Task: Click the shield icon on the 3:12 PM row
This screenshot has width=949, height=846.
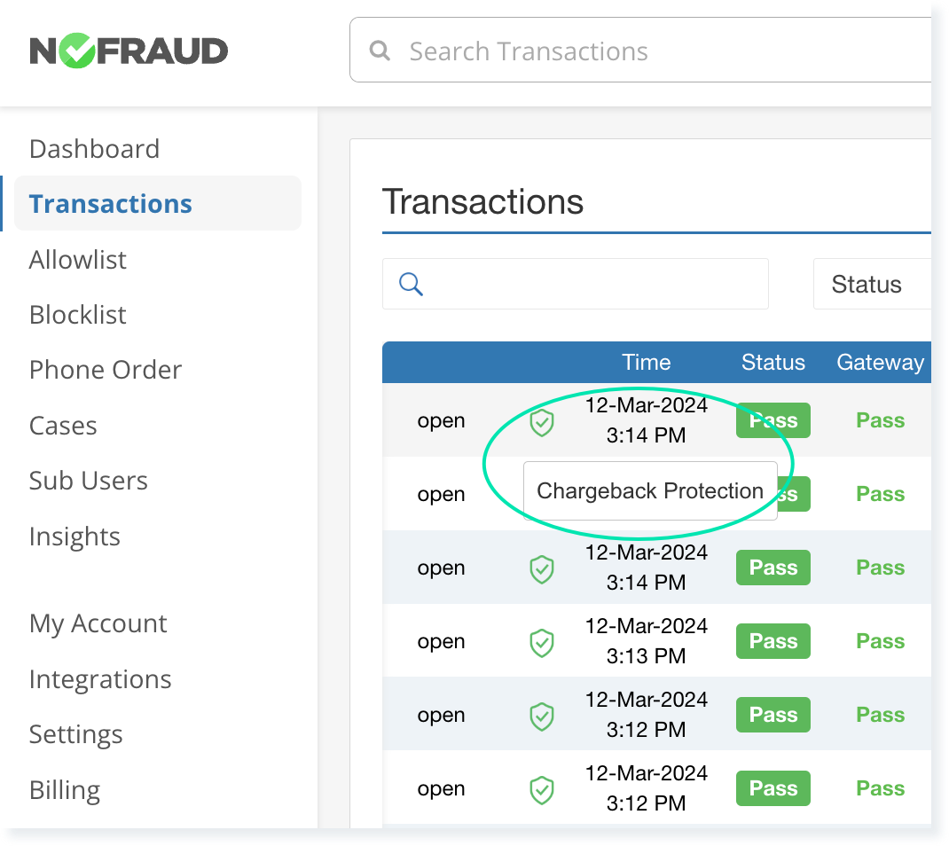Action: pyautogui.click(x=541, y=715)
